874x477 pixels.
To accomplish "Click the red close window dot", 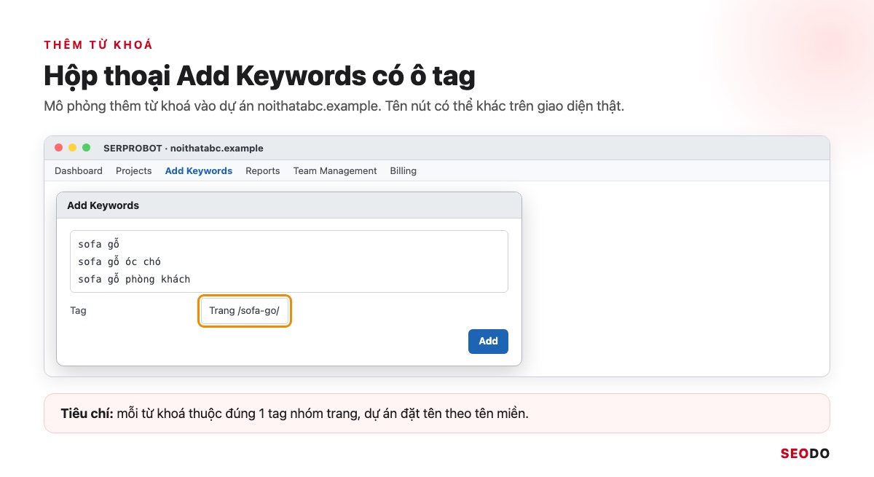I will [58, 148].
